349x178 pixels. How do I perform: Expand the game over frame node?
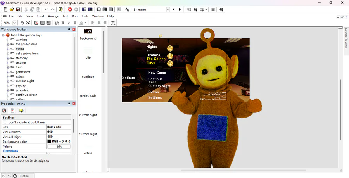coord(8,72)
